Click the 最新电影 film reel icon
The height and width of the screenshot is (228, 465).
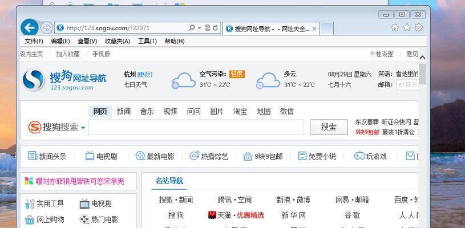(x=140, y=156)
